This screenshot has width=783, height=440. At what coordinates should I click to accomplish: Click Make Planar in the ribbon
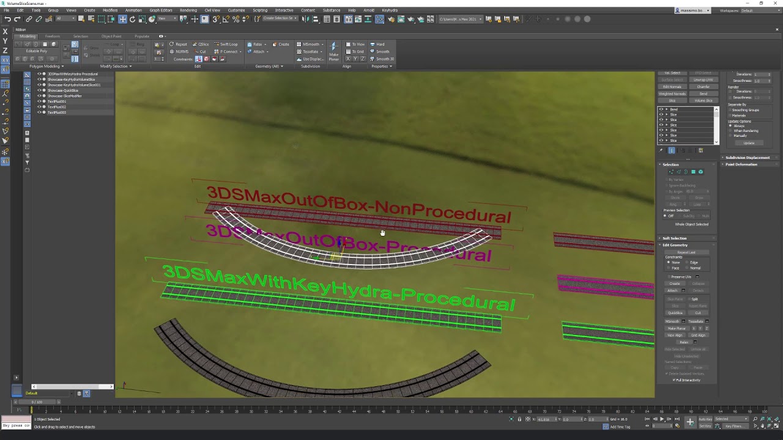click(x=333, y=51)
